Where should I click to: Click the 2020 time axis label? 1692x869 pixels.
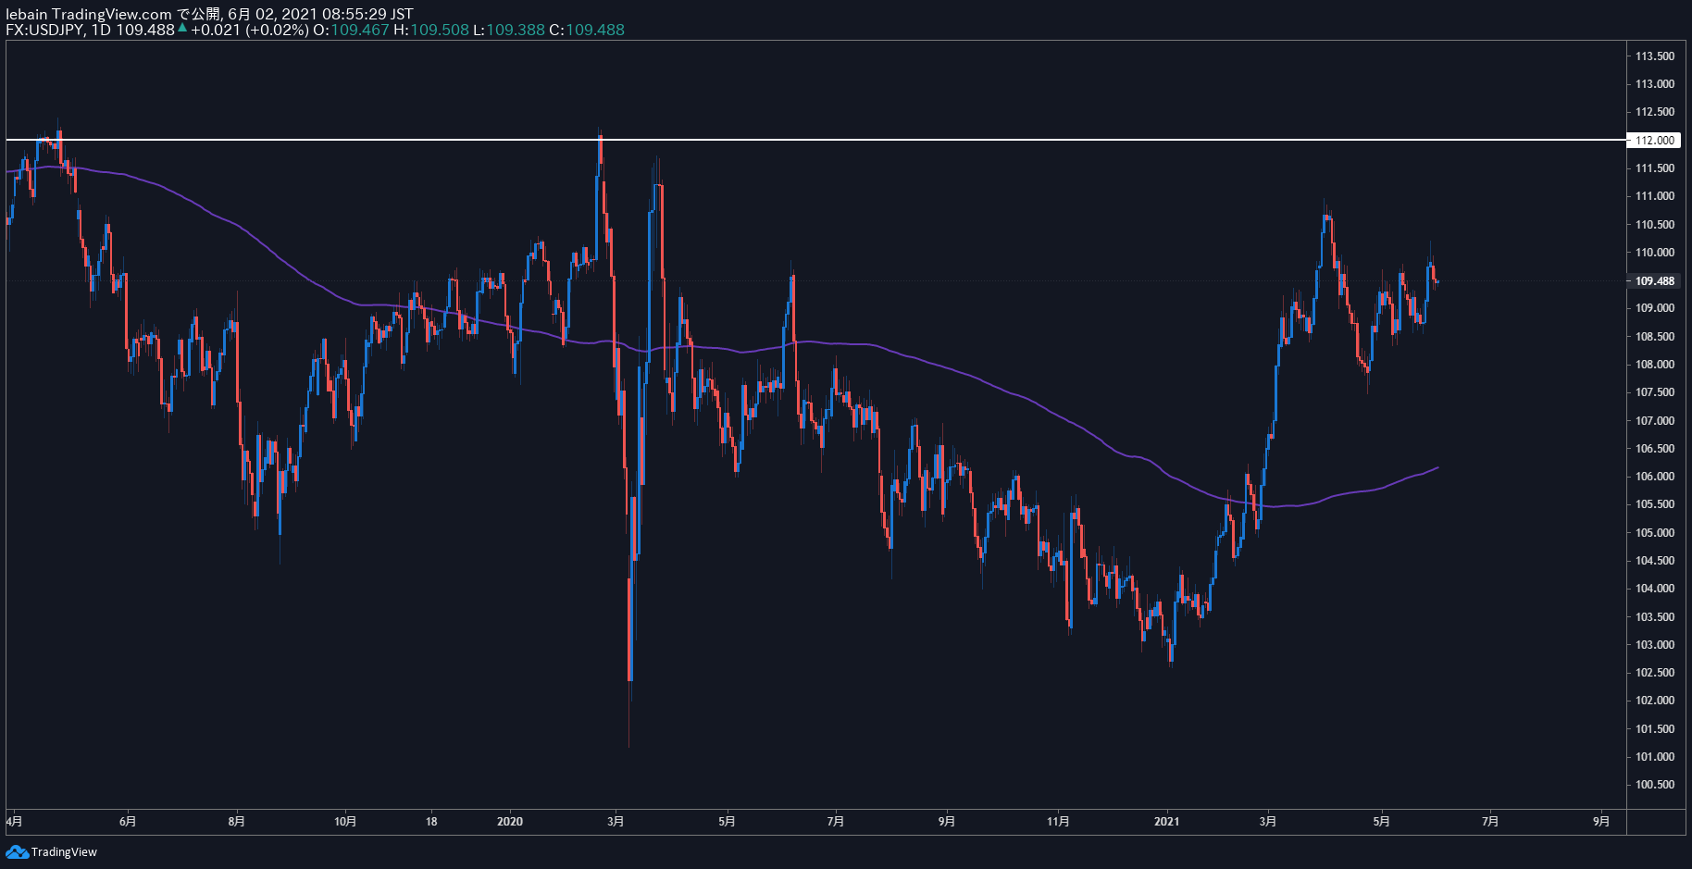(x=510, y=822)
